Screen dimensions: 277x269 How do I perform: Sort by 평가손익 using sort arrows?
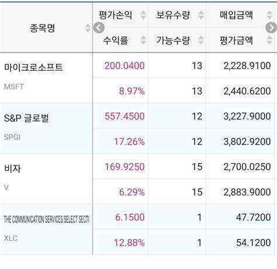pos(143,15)
